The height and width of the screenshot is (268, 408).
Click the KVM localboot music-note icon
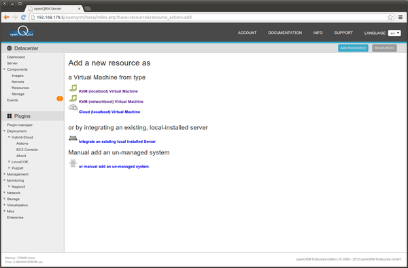(x=73, y=88)
